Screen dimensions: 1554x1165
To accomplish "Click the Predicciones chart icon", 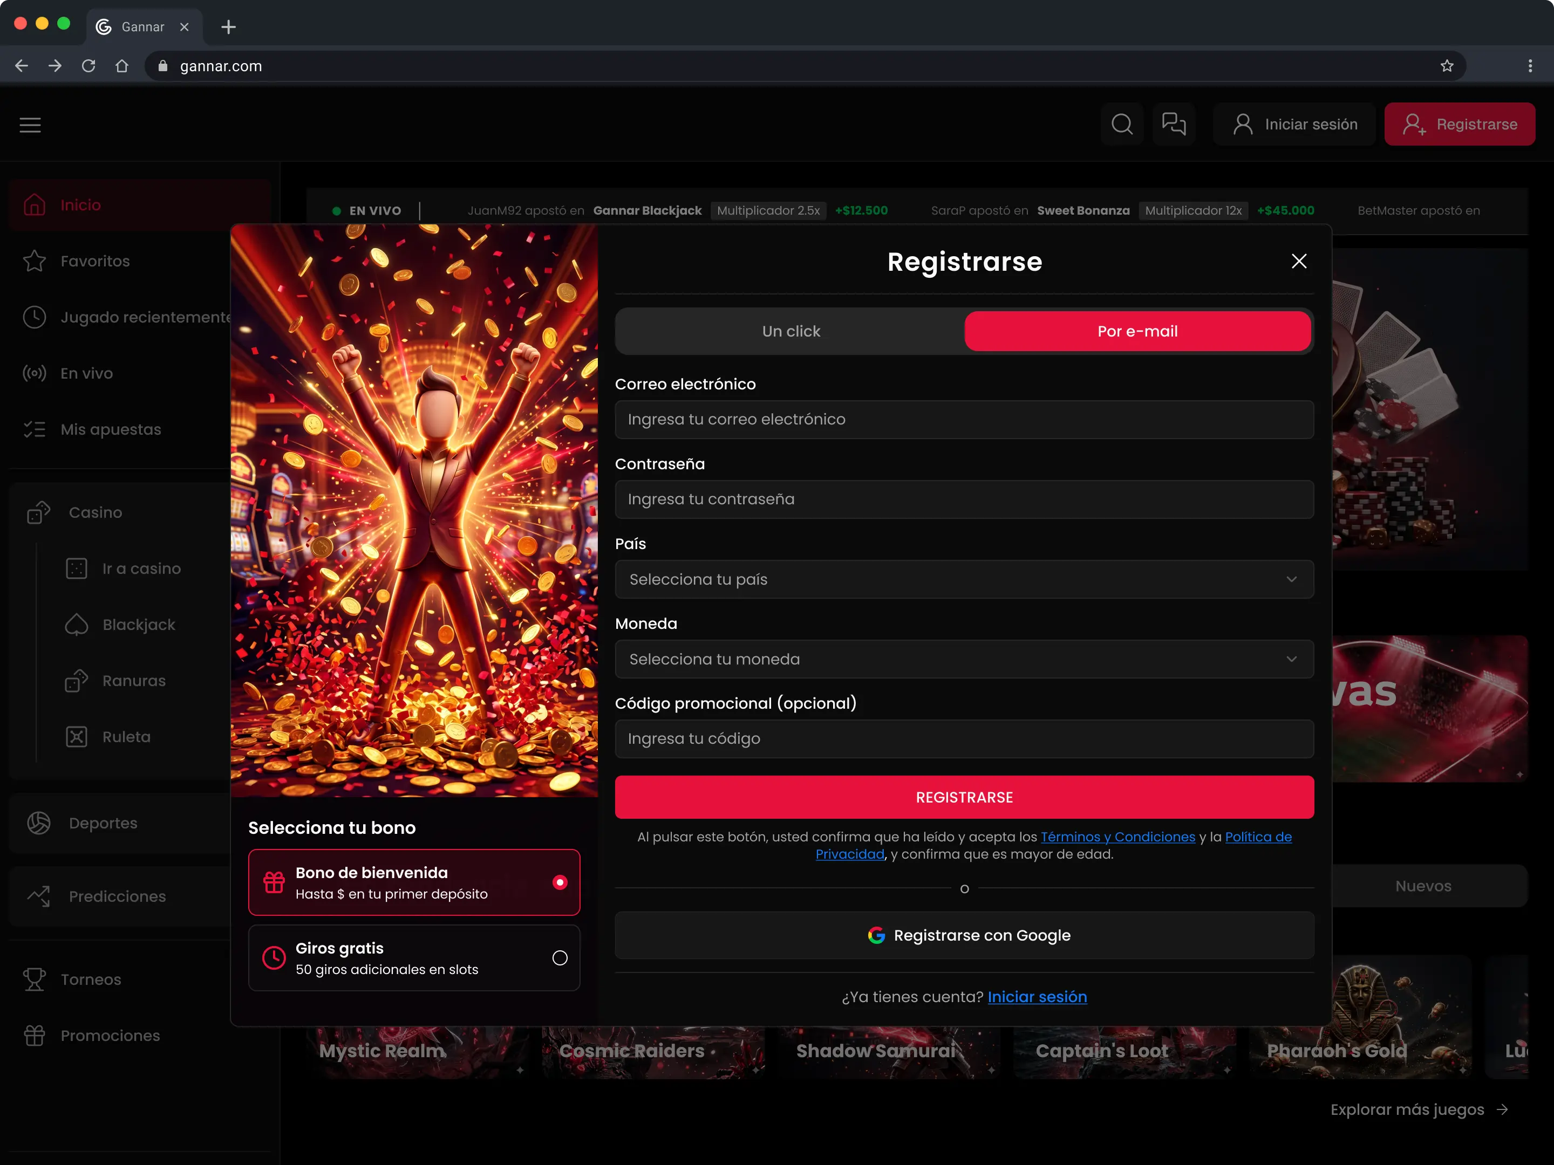I will pyautogui.click(x=39, y=896).
